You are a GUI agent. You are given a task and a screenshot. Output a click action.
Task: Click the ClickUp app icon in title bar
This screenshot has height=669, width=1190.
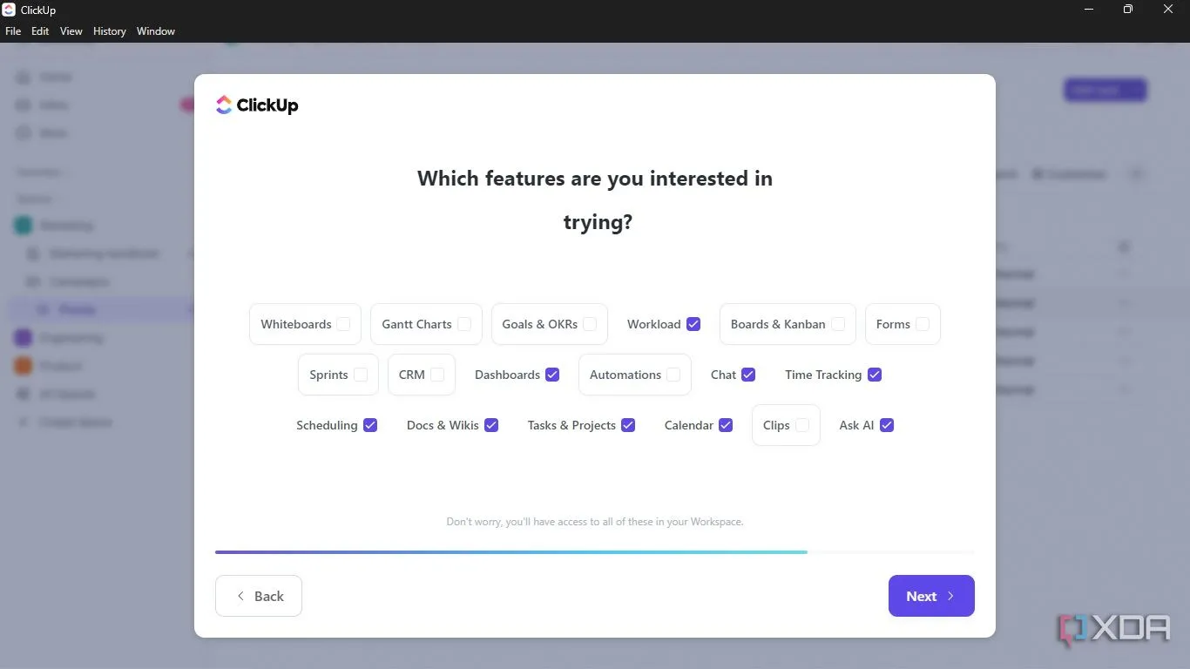coord(9,10)
